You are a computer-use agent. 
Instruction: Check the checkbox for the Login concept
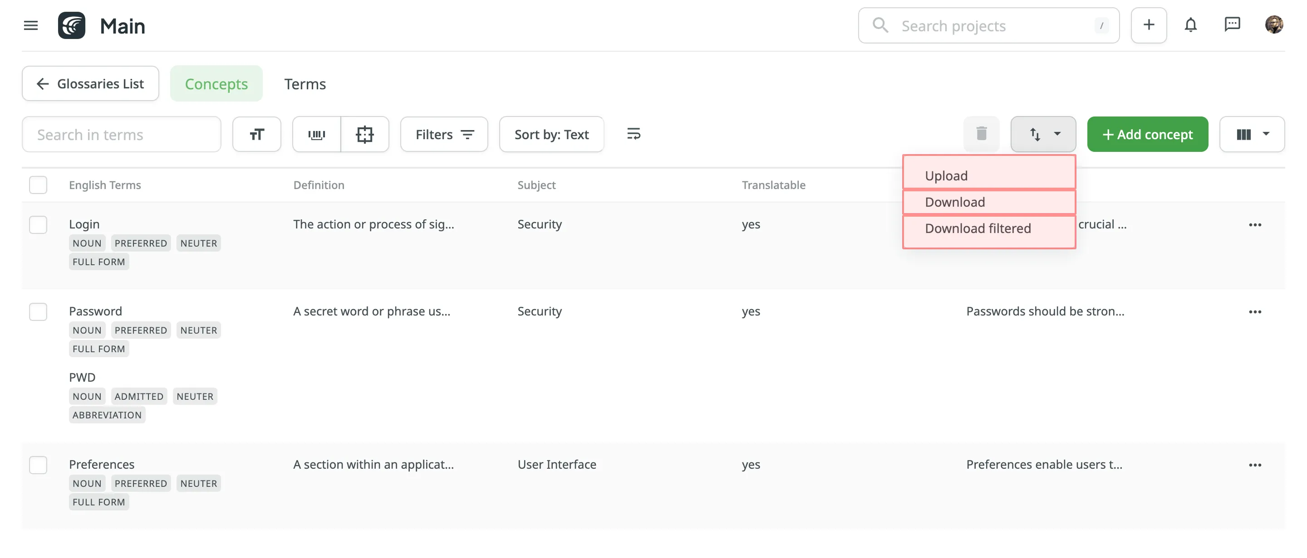click(x=38, y=224)
